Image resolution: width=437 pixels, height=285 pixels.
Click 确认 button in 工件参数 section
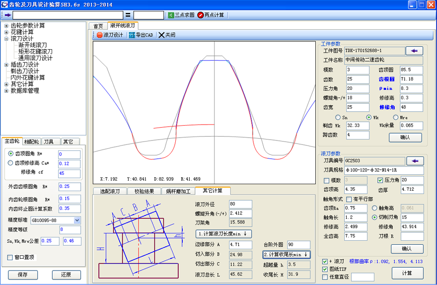[405, 138]
